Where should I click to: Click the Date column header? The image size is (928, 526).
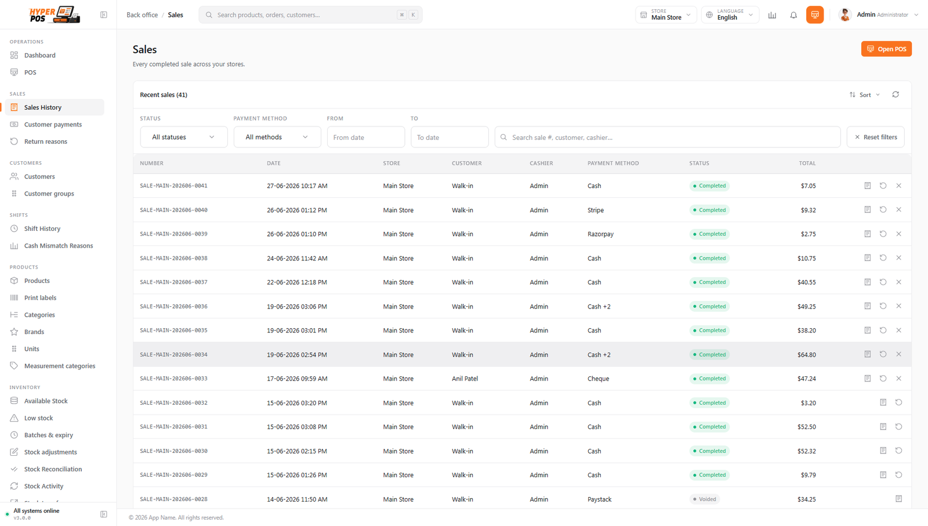[x=274, y=164]
